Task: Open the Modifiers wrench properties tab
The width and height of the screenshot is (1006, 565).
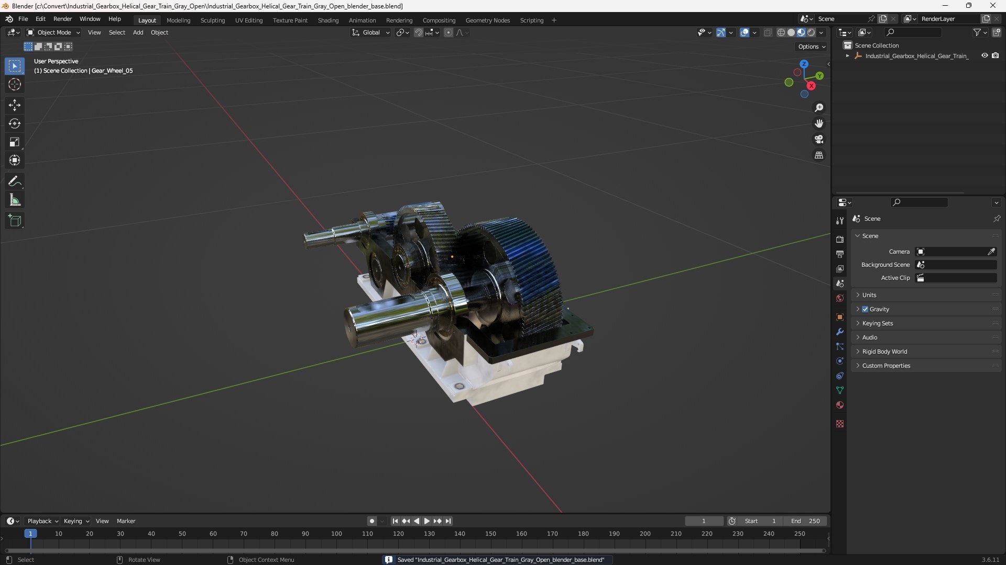Action: coord(840,332)
